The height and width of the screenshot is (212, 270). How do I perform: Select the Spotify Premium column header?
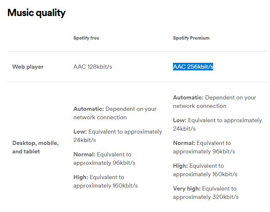pos(191,38)
